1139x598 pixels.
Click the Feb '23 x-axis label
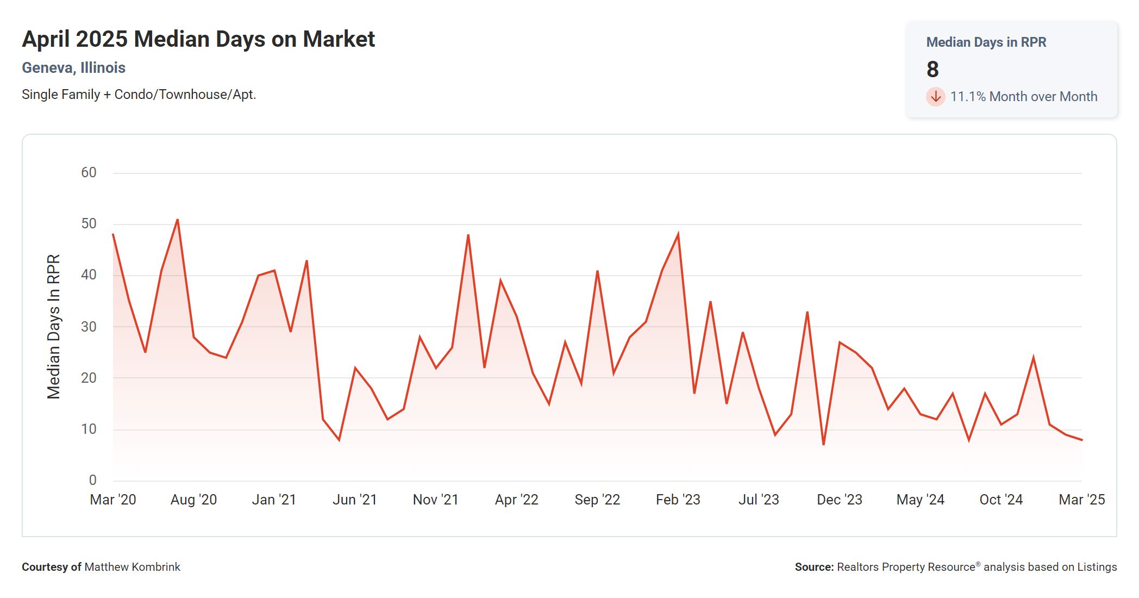tap(678, 500)
